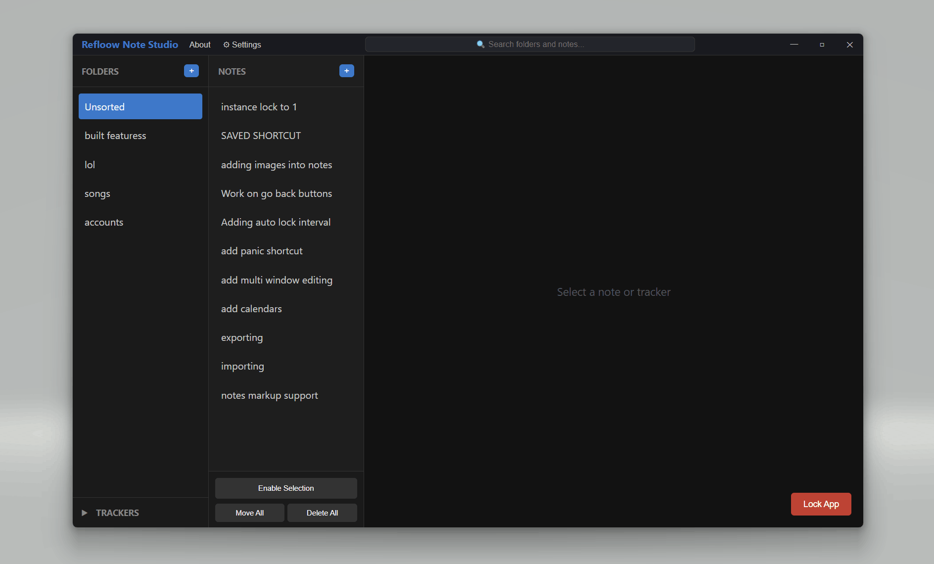Viewport: 934px width, 564px height.
Task: Open the SAVED SHORTCUT note
Action: click(261, 135)
